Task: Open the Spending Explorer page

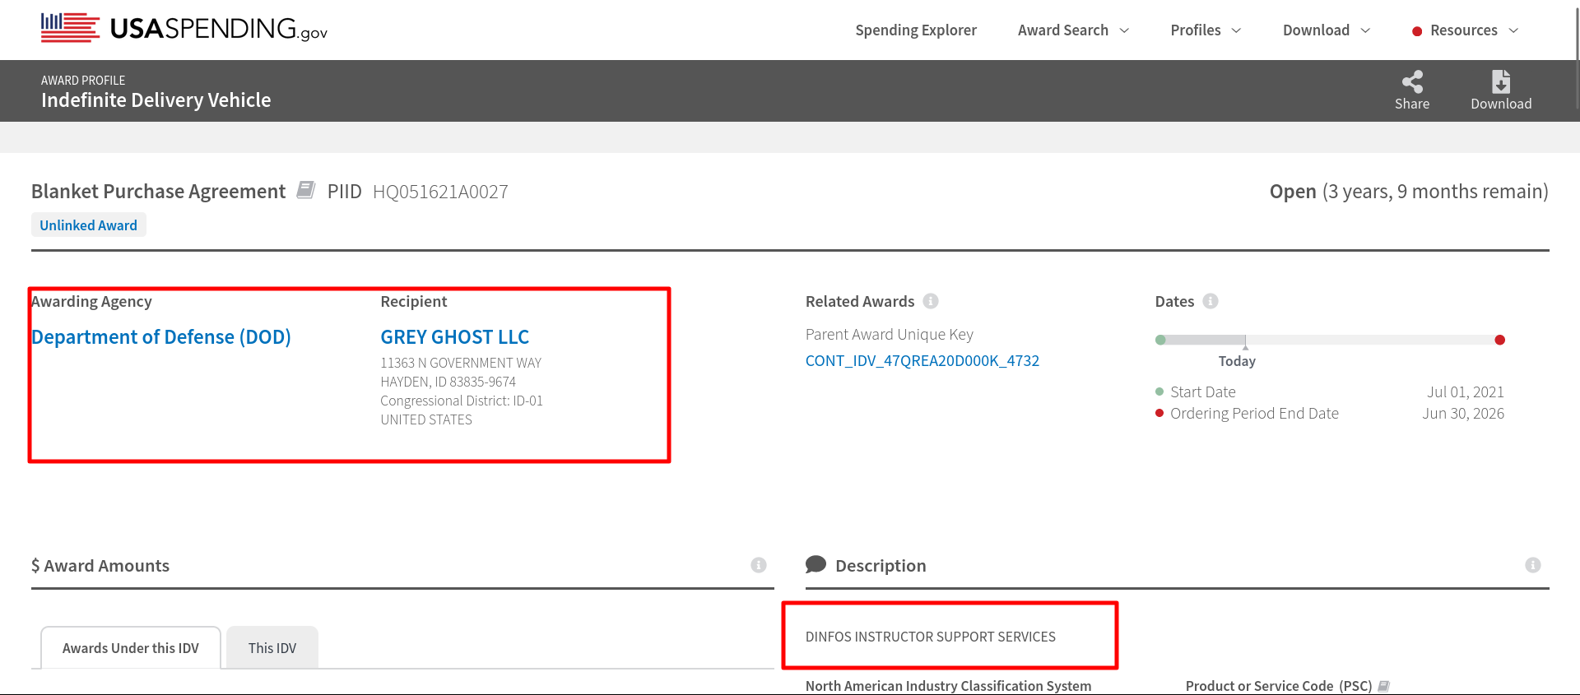Action: [916, 30]
